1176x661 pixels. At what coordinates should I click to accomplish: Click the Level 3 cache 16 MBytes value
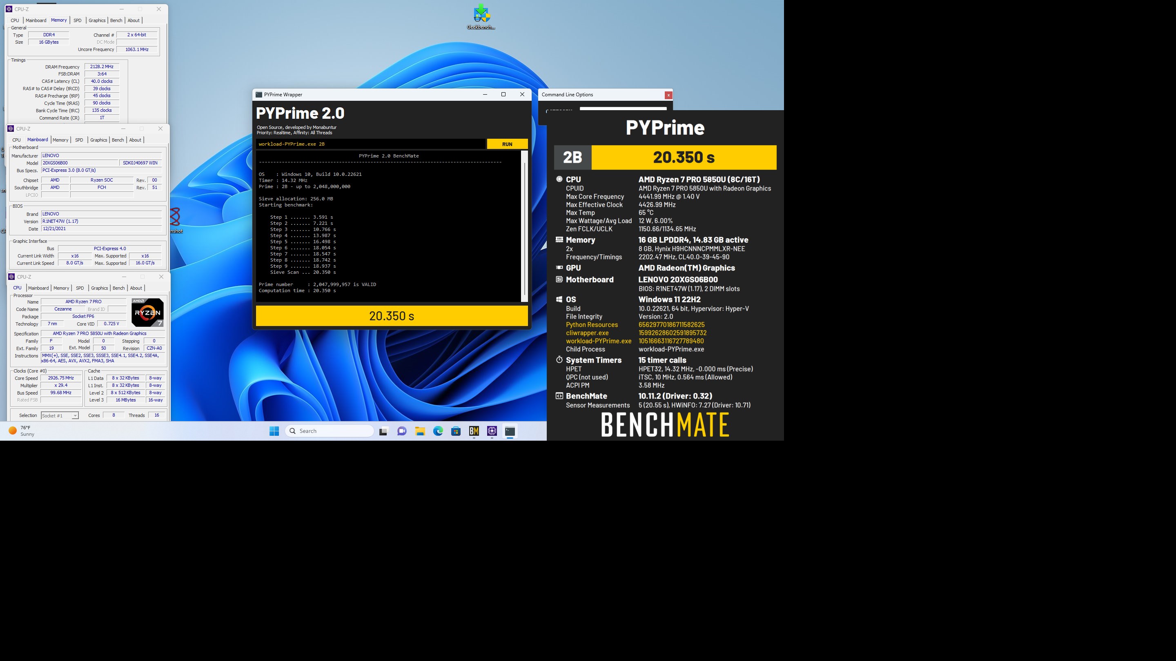(125, 400)
